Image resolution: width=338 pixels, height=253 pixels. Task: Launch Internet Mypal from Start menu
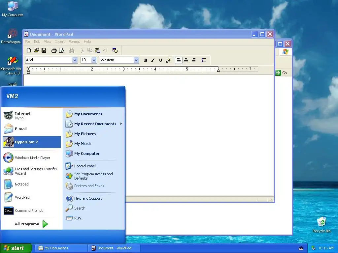point(31,116)
